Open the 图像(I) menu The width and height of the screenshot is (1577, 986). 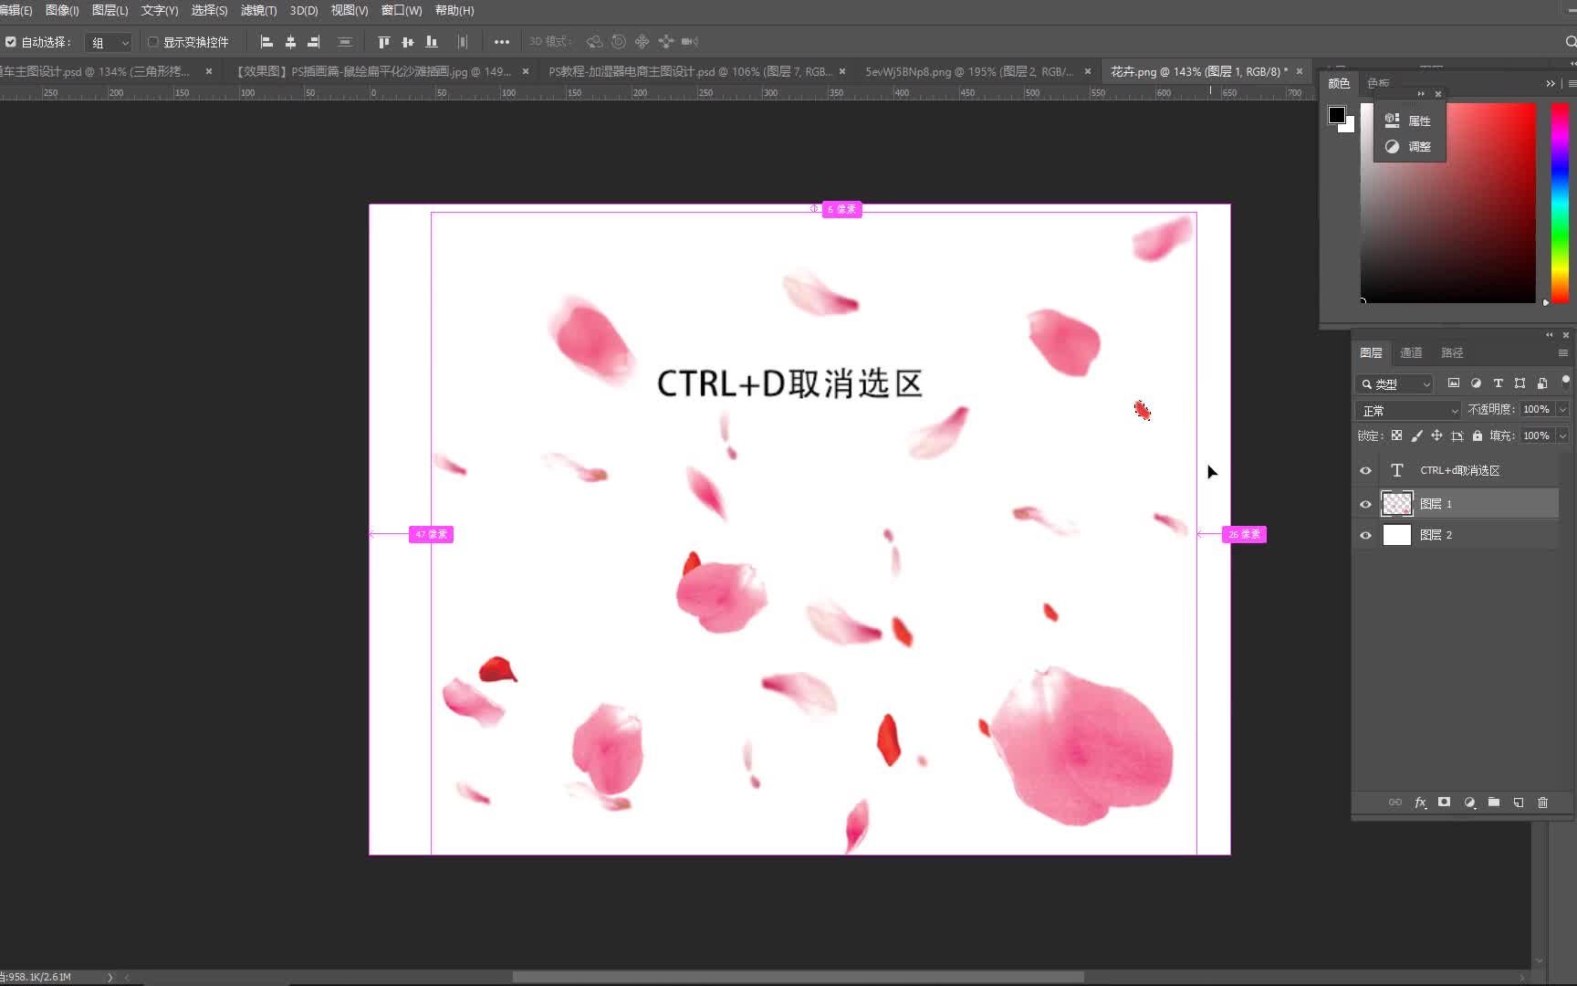(x=62, y=11)
